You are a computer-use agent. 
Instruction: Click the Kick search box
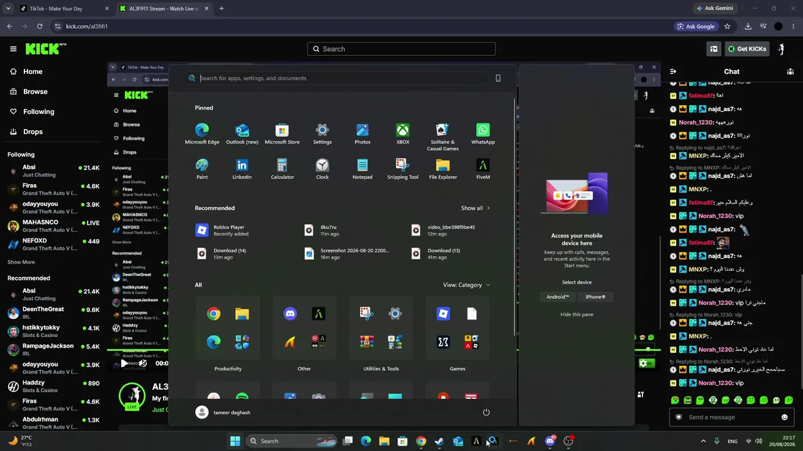click(401, 49)
